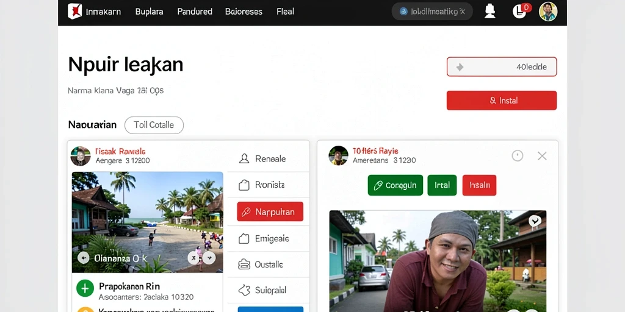This screenshot has width=625, height=312.
Task: Select the Fleal nav item
Action: click(285, 12)
